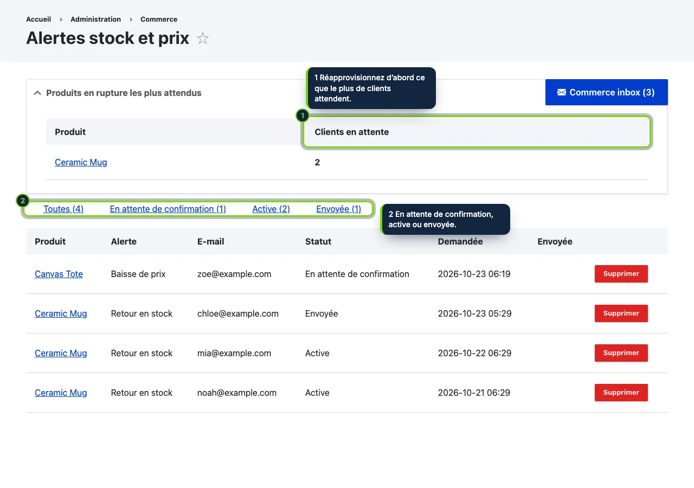Open Commerce inbox (3)
Viewport: 694px width, 488px height.
[606, 92]
